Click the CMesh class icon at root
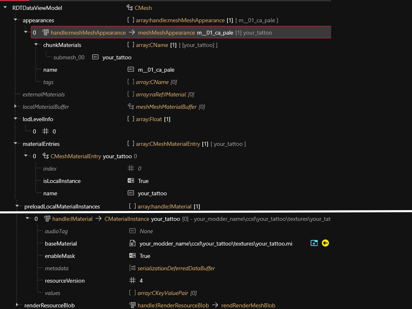This screenshot has height=309, width=412. (x=129, y=8)
